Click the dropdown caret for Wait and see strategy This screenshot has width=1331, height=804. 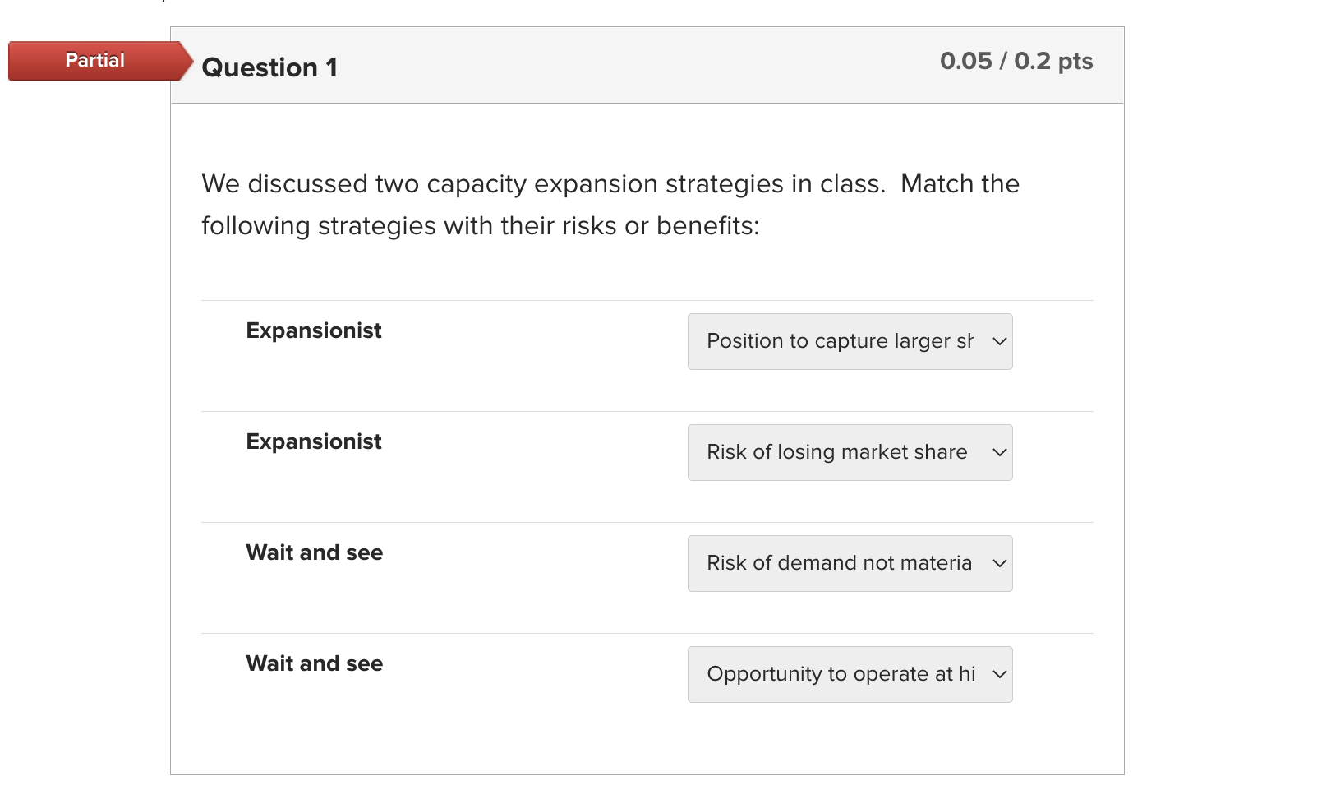[x=998, y=563]
